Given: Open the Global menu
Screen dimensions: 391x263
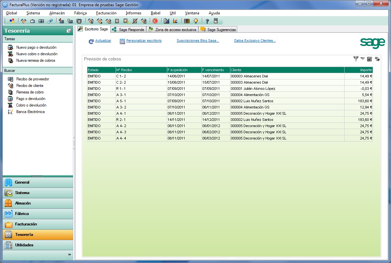Looking at the screenshot, I should 11,13.
